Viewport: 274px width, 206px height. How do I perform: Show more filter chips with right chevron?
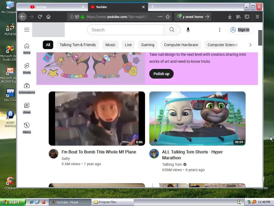[250, 45]
